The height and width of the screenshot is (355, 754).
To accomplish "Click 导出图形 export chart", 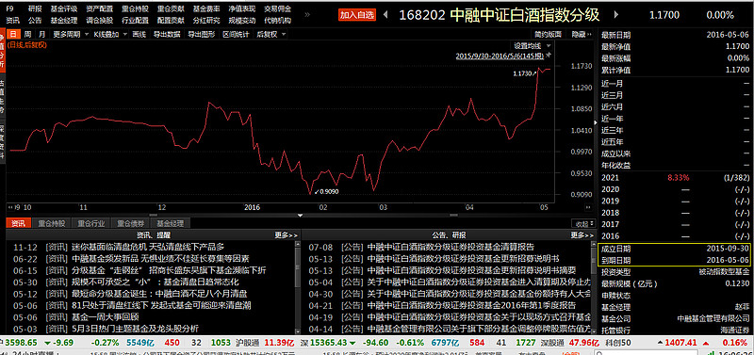I will coord(201,34).
